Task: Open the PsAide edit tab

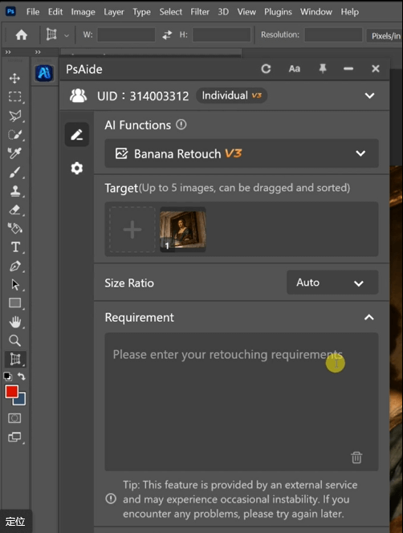Action: tap(77, 135)
